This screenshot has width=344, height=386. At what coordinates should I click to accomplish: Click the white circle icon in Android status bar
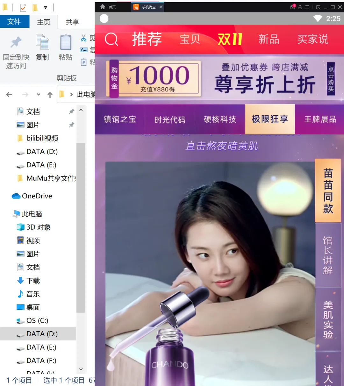[104, 18]
